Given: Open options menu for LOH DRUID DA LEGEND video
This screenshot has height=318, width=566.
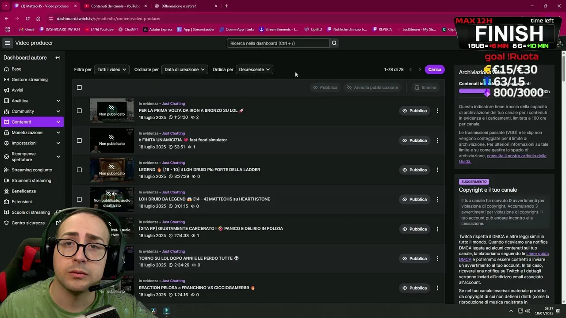Looking at the screenshot, I should pos(437,200).
